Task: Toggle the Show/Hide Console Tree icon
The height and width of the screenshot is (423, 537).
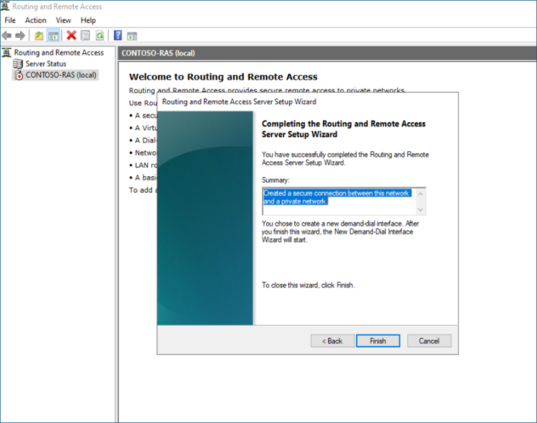Action: tap(53, 36)
